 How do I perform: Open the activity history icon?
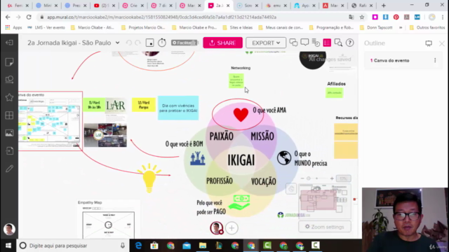click(x=316, y=43)
